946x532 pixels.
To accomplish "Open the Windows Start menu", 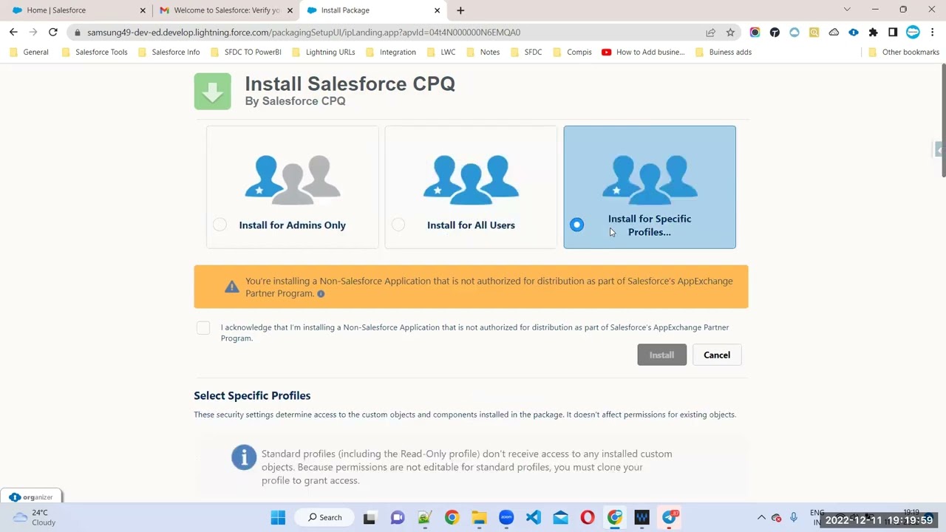I will pos(278,517).
